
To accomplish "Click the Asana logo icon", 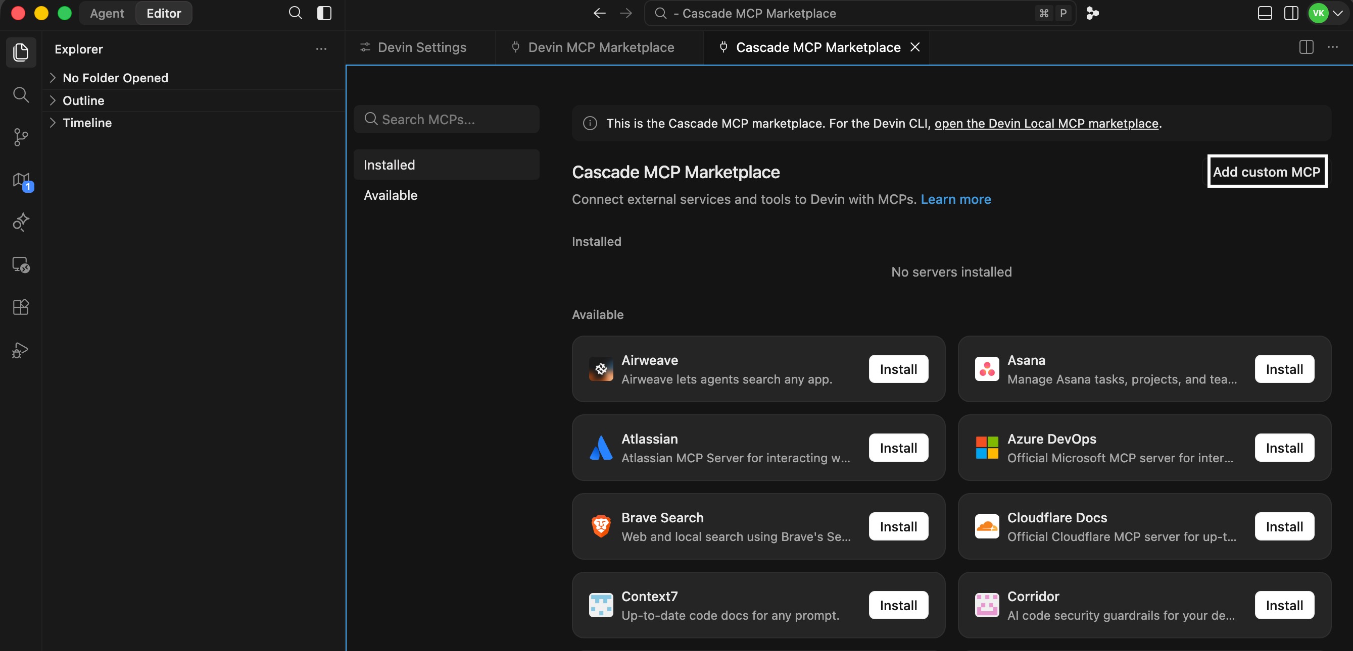I will pos(987,369).
